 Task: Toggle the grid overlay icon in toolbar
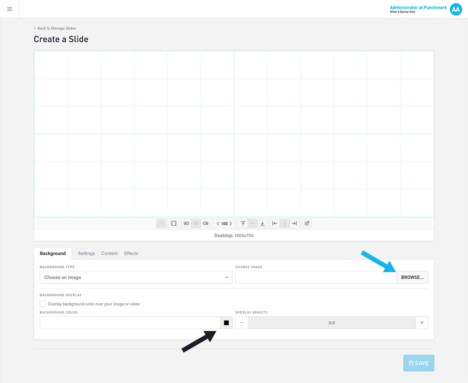(161, 224)
